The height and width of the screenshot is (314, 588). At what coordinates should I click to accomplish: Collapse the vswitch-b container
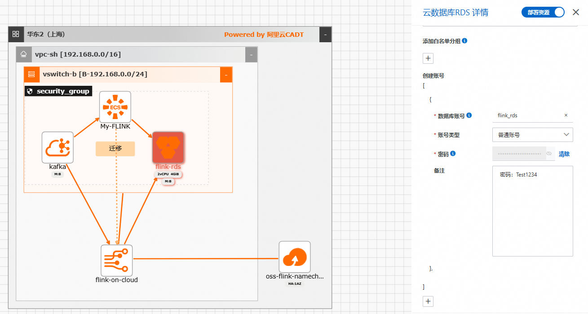(226, 75)
